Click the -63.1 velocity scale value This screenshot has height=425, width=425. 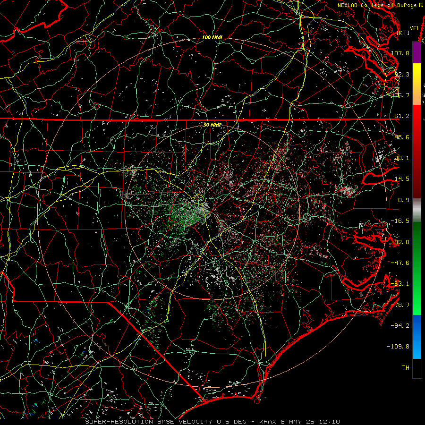click(400, 284)
